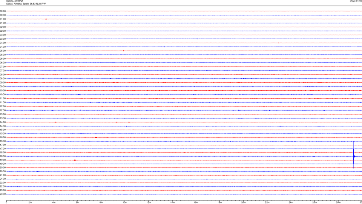Click the '08:00' trace time label
Image resolution: width=362 pixels, height=204 pixels.
pos(3,75)
